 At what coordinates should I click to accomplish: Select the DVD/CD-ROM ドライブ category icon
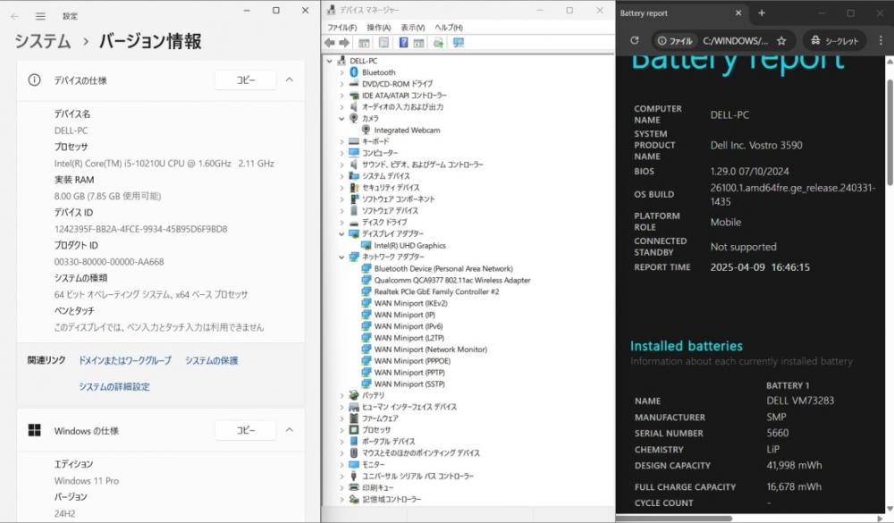(353, 84)
